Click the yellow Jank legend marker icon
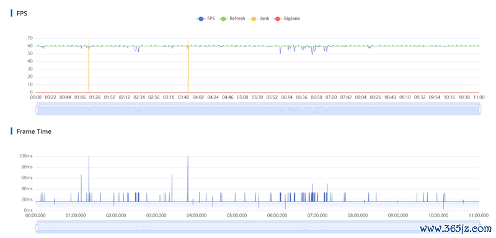The width and height of the screenshot is (496, 238). point(254,19)
